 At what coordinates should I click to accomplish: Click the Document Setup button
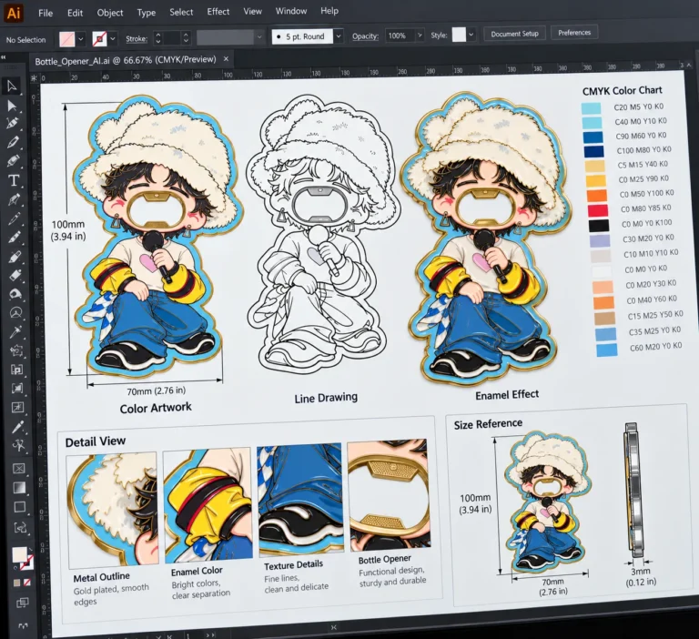pos(514,34)
